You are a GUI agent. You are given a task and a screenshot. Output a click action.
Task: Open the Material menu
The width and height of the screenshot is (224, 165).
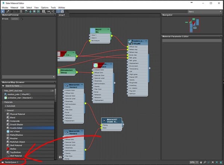coord(15,7)
